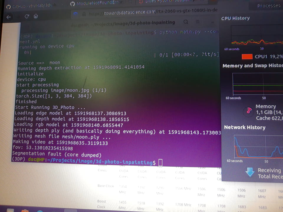Open the terminal hamburger menu
The width and height of the screenshot is (283, 212).
pyautogui.click(x=197, y=22)
